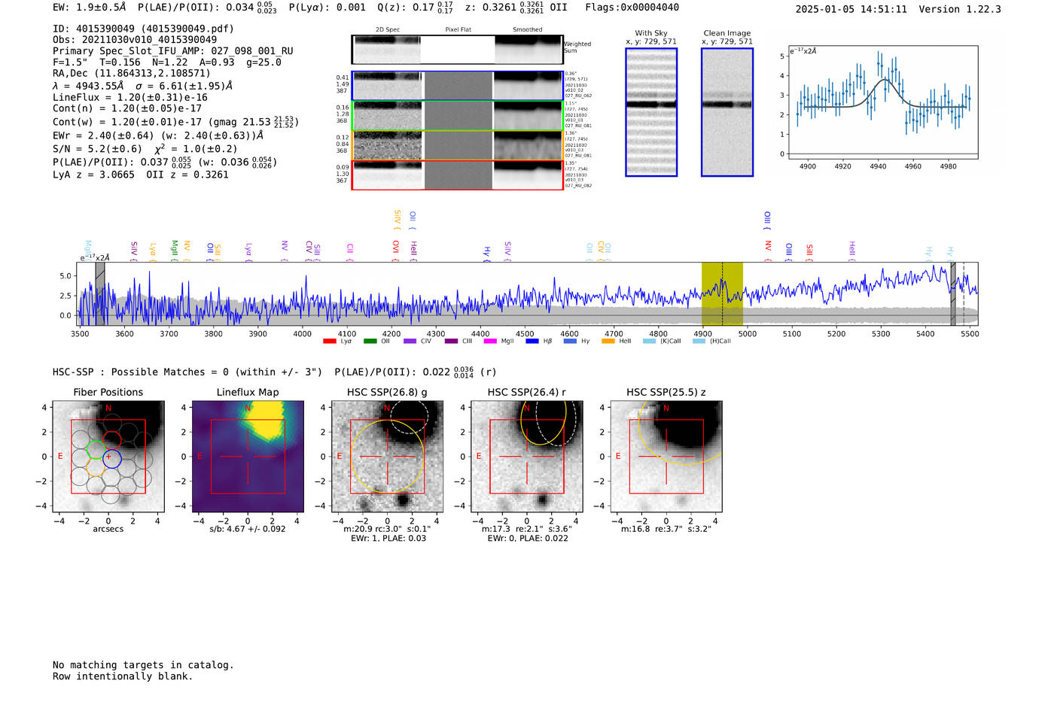Click the magenta CII line label
The image size is (1054, 717).
click(x=350, y=251)
